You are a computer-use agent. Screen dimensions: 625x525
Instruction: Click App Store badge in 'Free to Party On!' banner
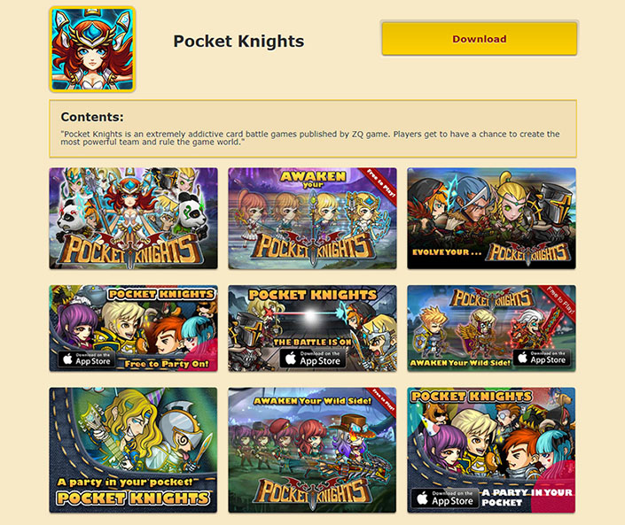(87, 359)
